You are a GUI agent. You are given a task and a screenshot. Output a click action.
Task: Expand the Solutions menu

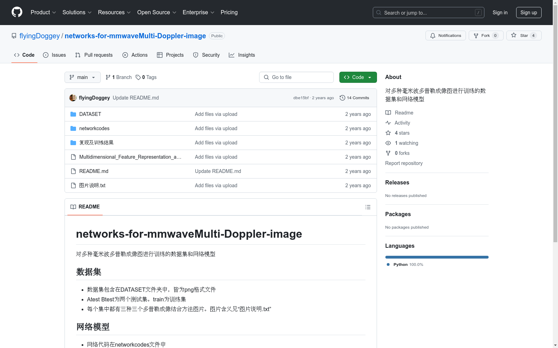click(x=77, y=12)
